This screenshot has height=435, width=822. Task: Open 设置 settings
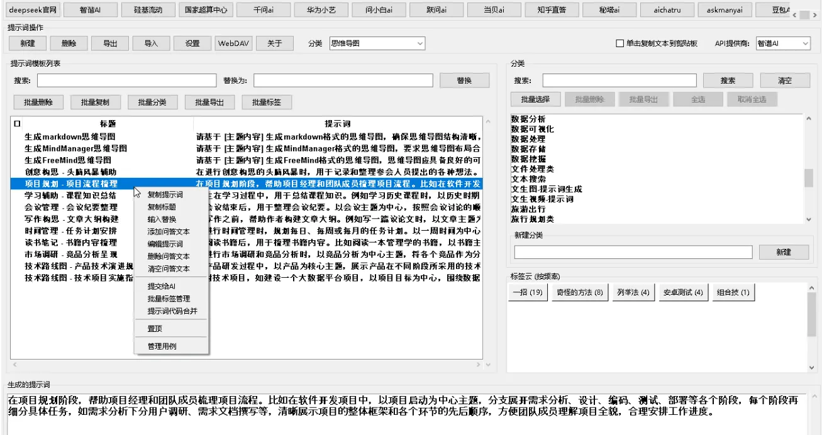coord(192,43)
